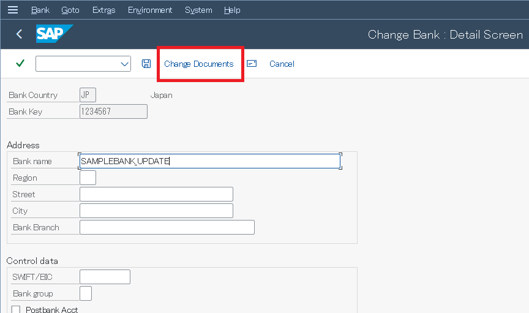The height and width of the screenshot is (313, 529).
Task: Open the Help menu
Action: coord(232,10)
